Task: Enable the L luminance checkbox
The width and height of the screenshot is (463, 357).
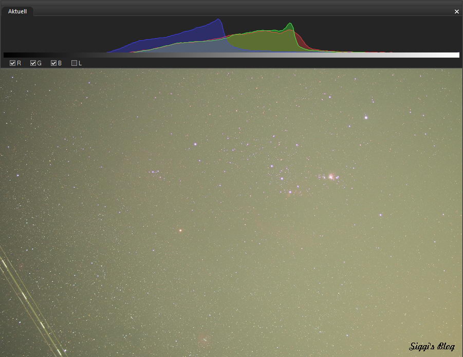Action: tap(74, 63)
